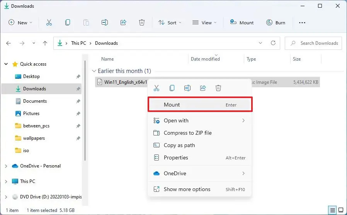Image resolution: width=347 pixels, height=215 pixels.
Task: Click the pin icon beside wallpapers
Action: tap(78, 139)
